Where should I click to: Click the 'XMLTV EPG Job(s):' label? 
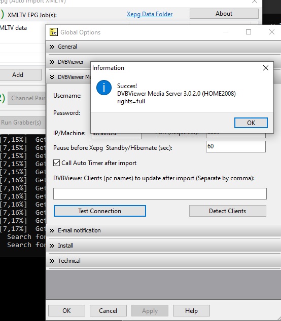click(32, 15)
